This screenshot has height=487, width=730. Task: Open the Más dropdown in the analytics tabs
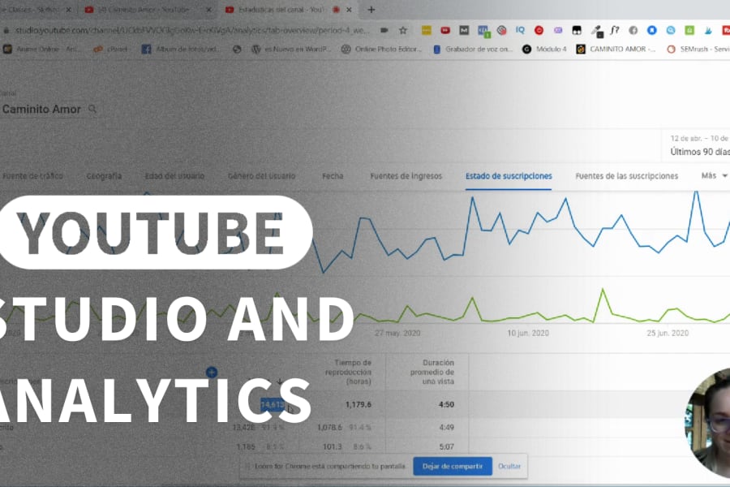pyautogui.click(x=711, y=176)
